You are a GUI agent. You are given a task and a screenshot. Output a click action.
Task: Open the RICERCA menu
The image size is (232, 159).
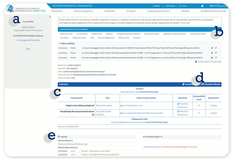[185, 11]
